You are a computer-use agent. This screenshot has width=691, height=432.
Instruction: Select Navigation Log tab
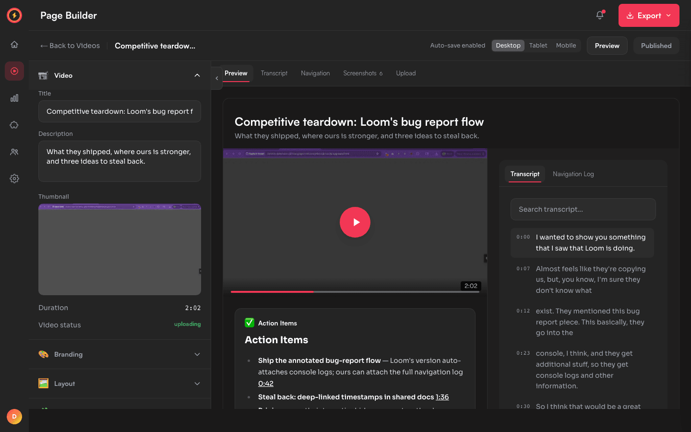pos(573,174)
